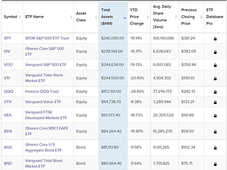Select the 20,309,520 share volume value
This screenshot has height=170, width=227.
pyautogui.click(x=163, y=115)
